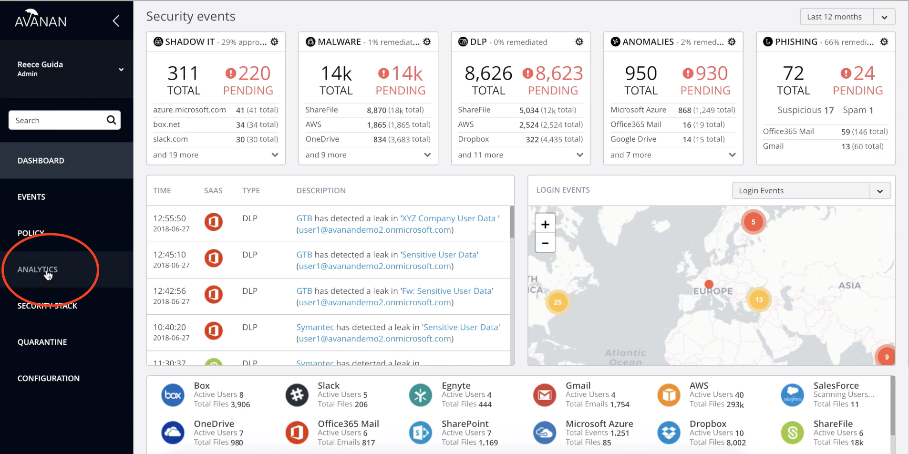
Task: Click the Slack service icon
Action: point(297,394)
